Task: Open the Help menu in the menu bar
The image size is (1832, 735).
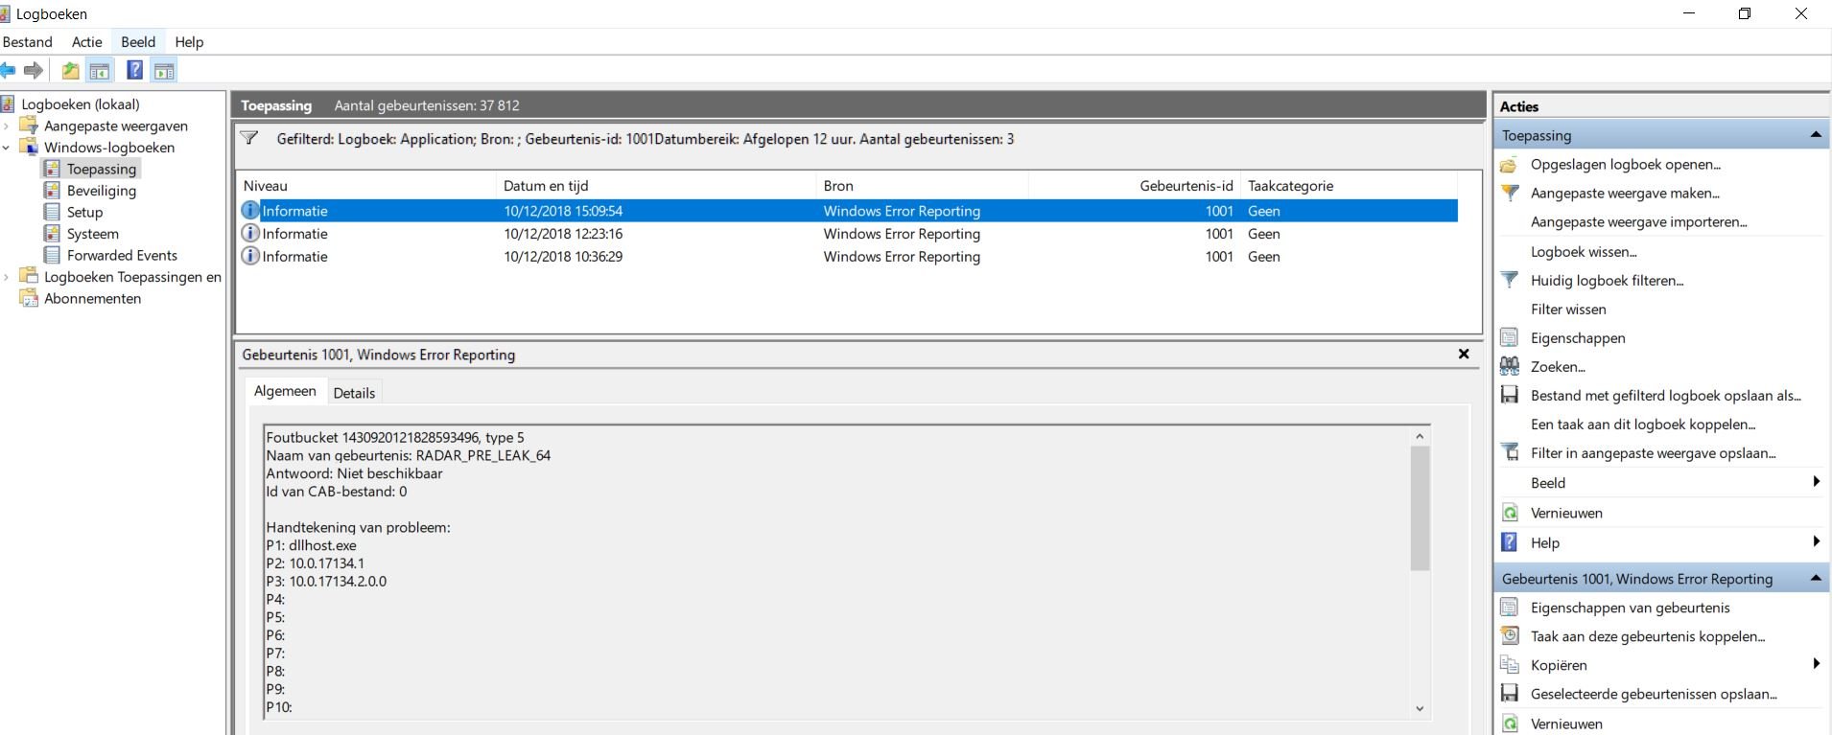Action: tap(189, 42)
